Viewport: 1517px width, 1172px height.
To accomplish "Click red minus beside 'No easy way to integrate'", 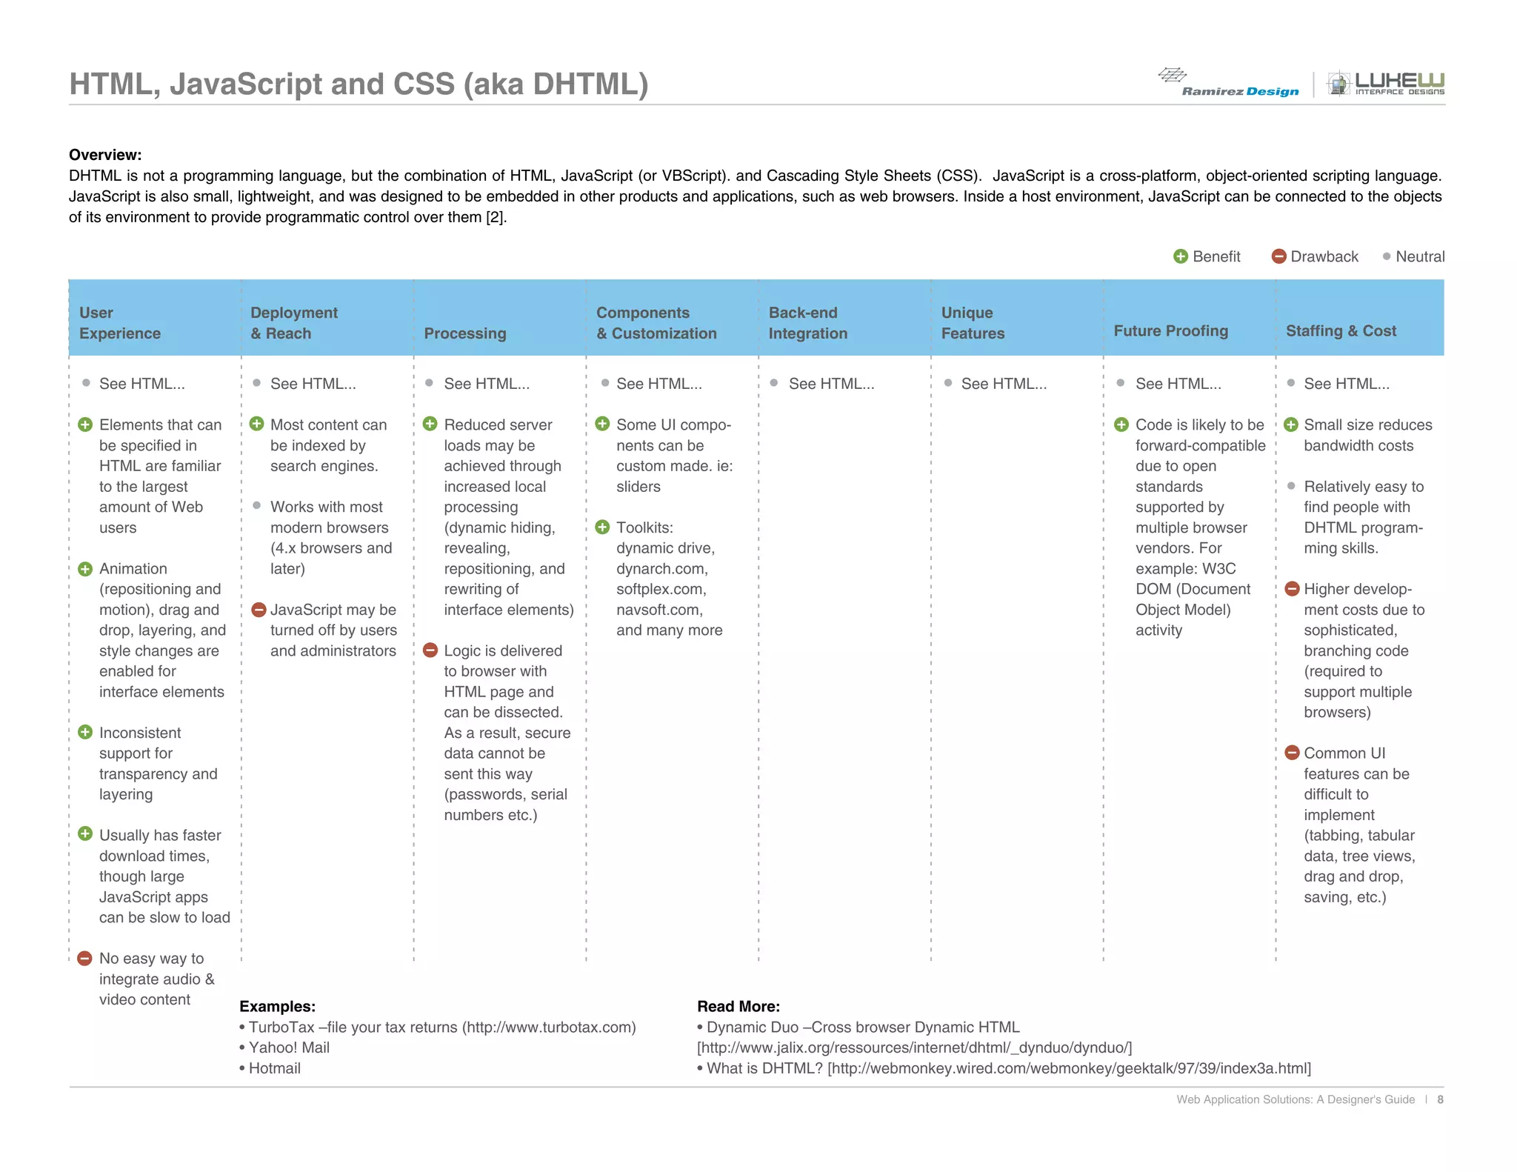I will [85, 958].
